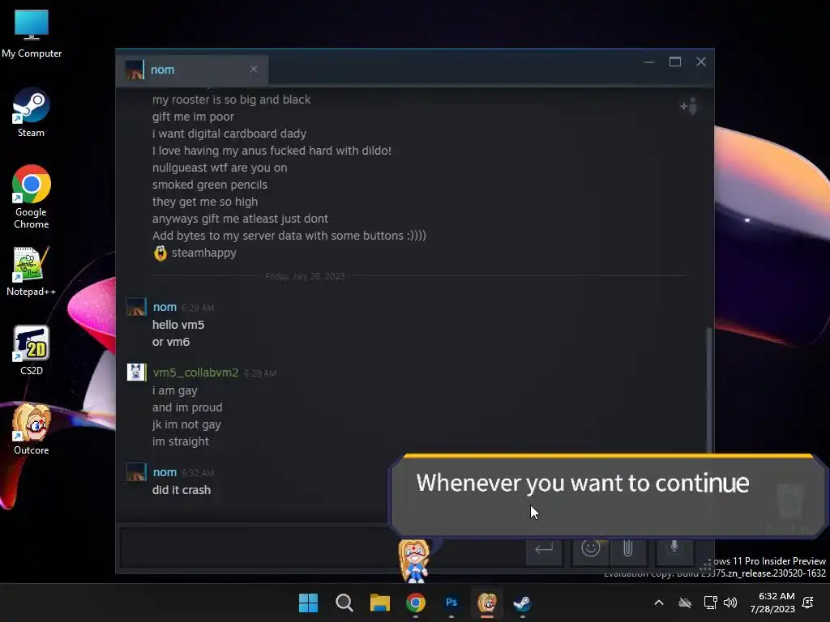
Task: Open the volume control tray icon
Action: click(730, 603)
